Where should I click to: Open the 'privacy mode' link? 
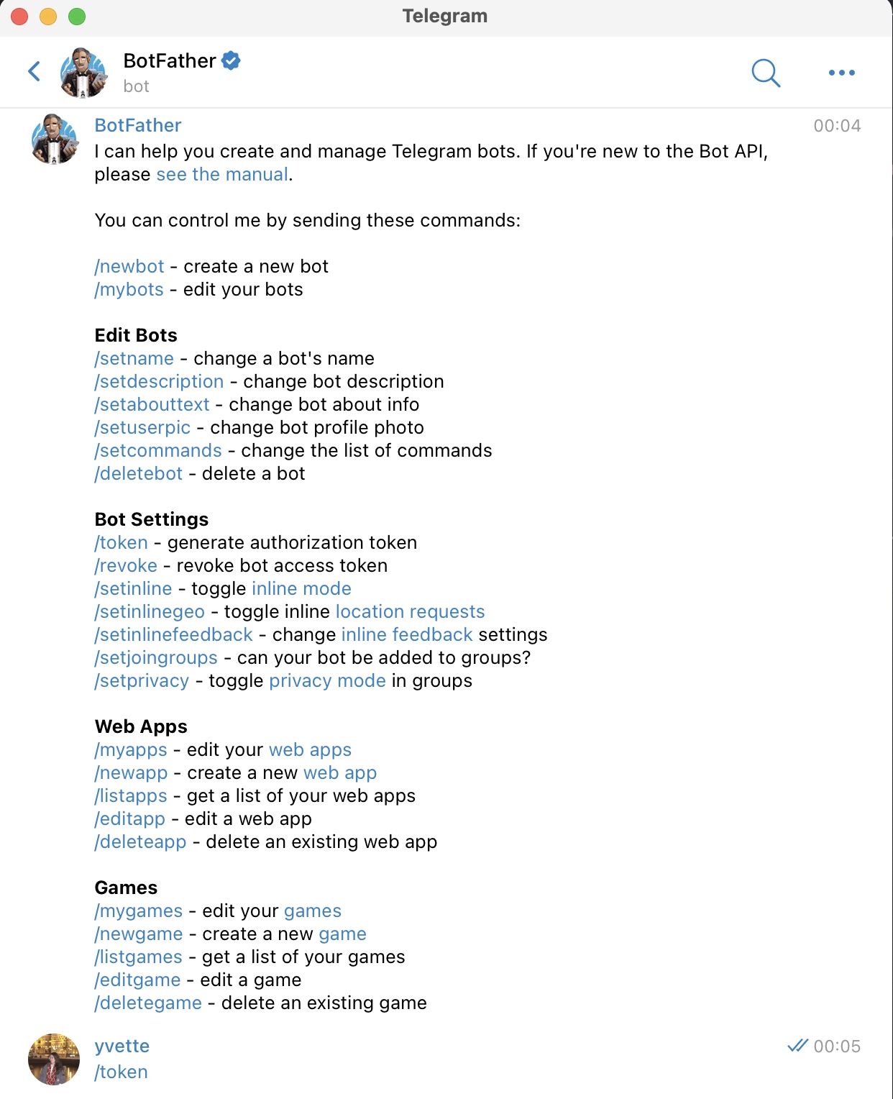pos(327,681)
